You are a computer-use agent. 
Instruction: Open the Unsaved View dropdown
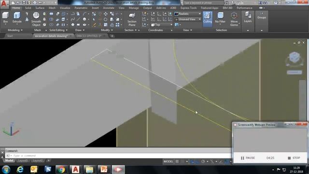188,19
